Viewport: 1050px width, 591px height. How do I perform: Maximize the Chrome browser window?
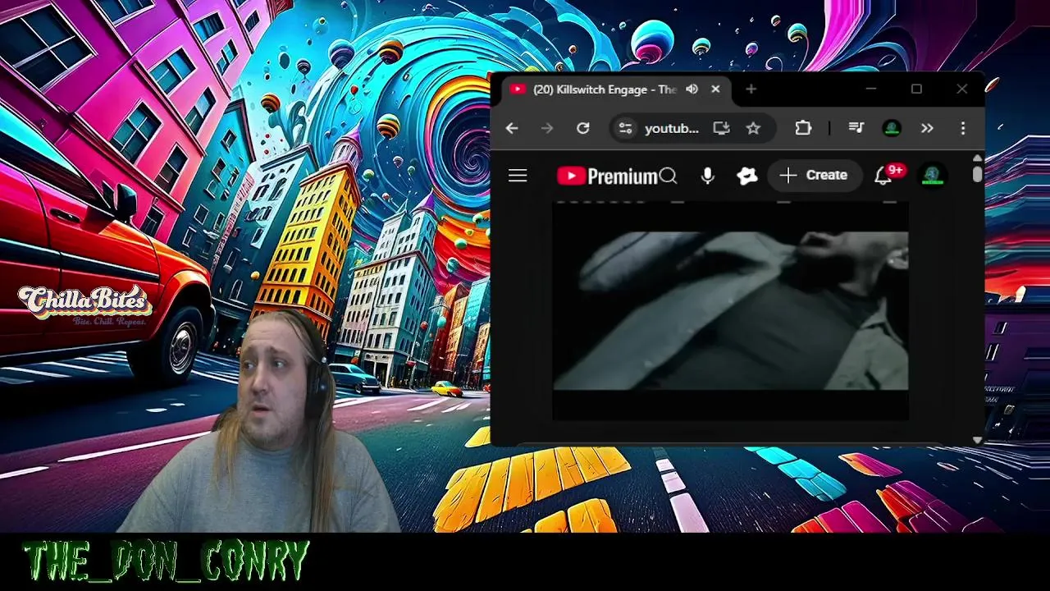pos(916,89)
